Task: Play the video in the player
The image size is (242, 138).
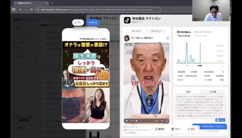Action: point(127,121)
